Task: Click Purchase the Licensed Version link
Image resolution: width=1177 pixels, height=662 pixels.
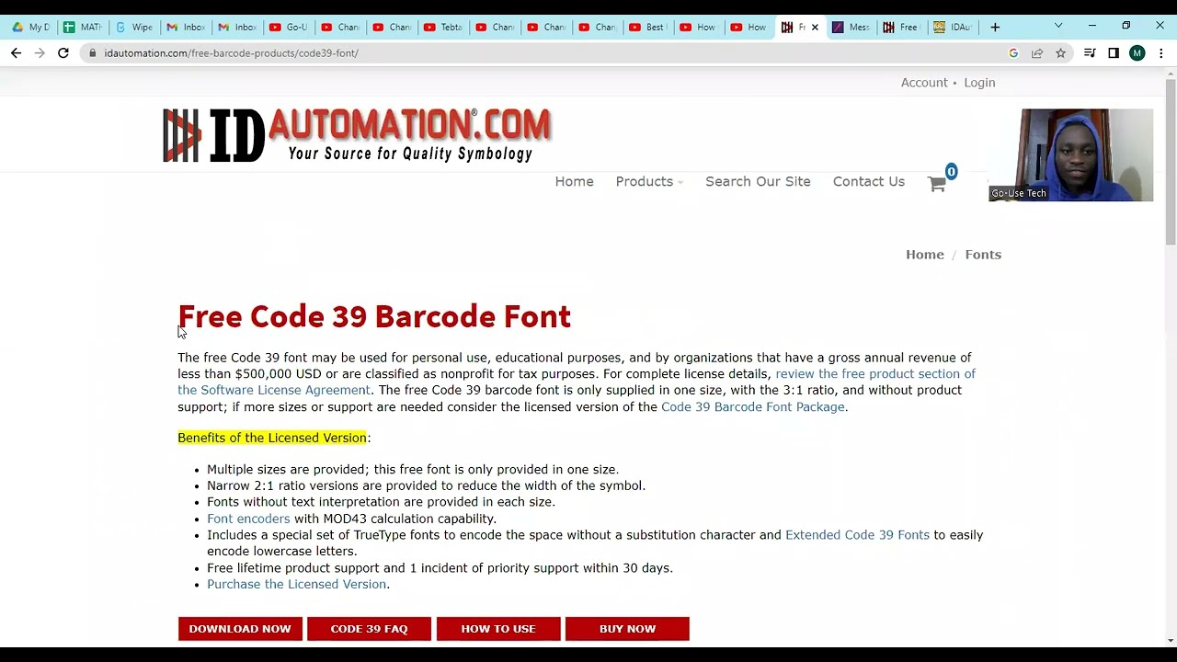Action: 296,584
